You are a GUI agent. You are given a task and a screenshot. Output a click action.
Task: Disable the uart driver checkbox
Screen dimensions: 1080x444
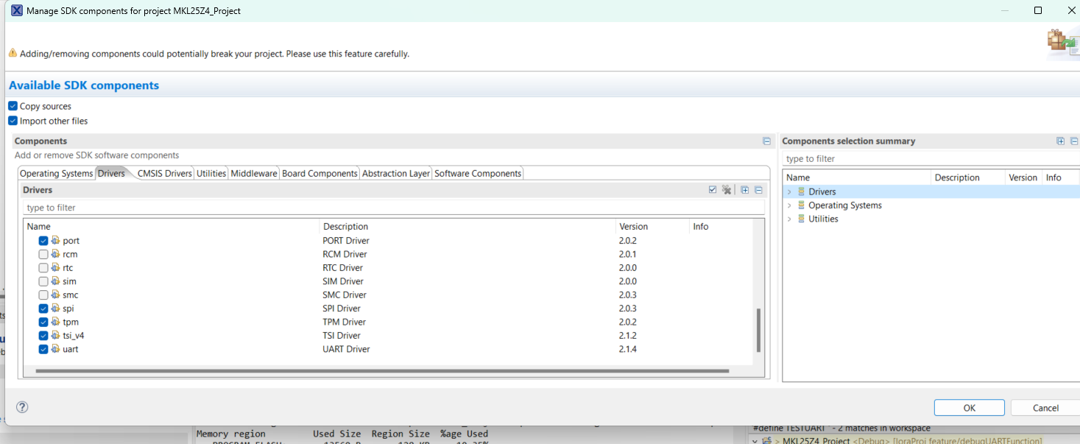(x=43, y=349)
